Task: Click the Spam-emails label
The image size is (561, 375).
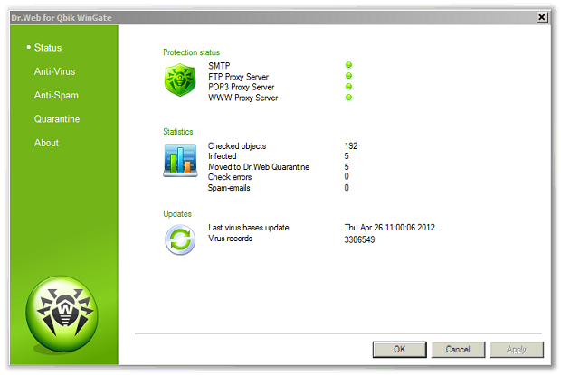Action: click(x=229, y=188)
